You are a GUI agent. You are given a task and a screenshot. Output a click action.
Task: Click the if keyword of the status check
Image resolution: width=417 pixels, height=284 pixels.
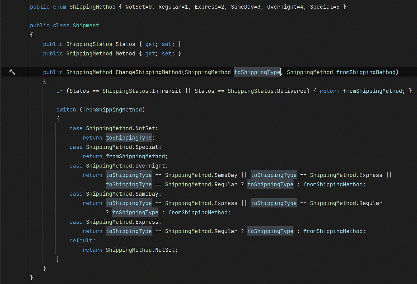[x=59, y=91]
